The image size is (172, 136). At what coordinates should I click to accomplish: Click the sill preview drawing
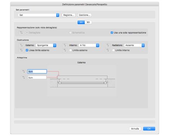(81, 81)
